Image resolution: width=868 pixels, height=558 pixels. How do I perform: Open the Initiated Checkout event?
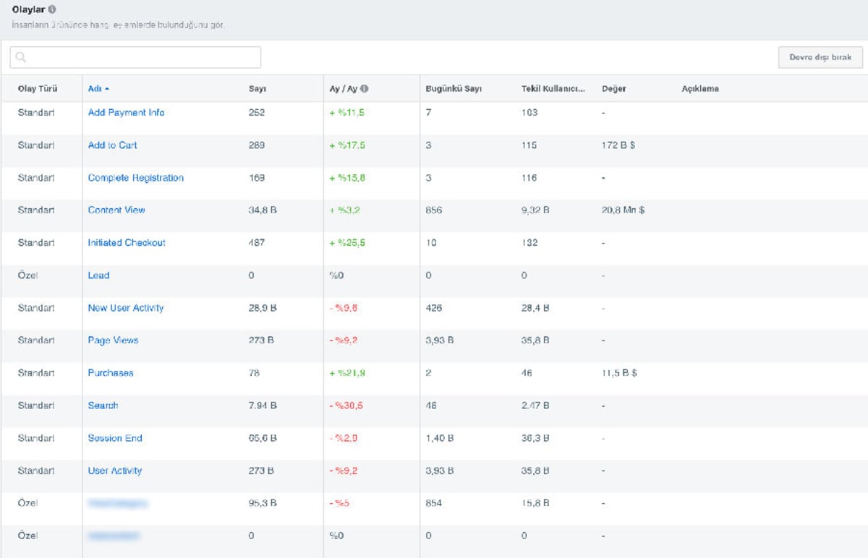tap(127, 243)
